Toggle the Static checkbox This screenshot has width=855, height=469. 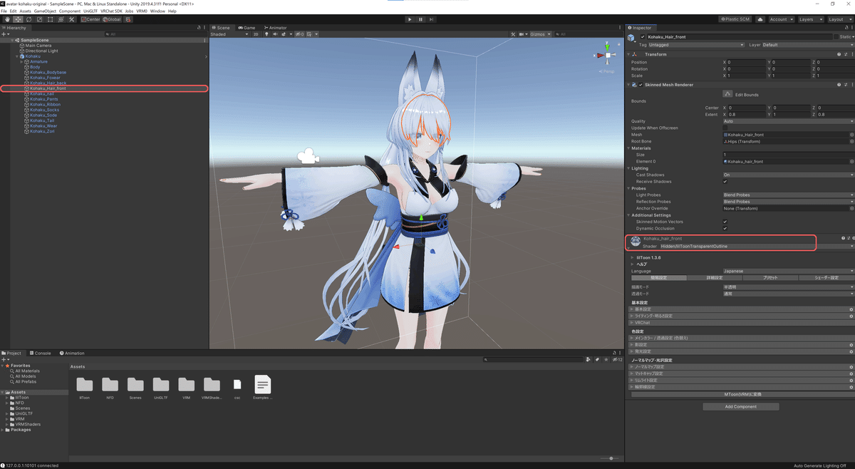coord(836,36)
